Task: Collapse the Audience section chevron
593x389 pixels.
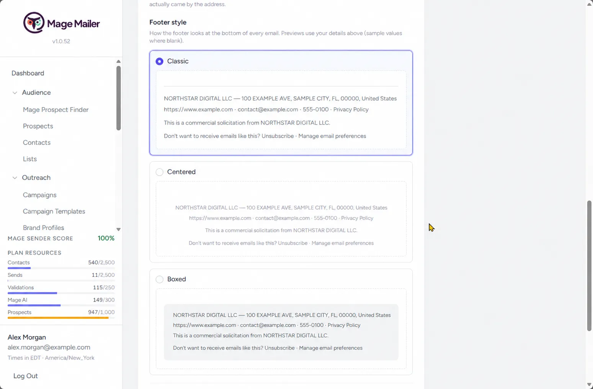Action: pyautogui.click(x=15, y=93)
